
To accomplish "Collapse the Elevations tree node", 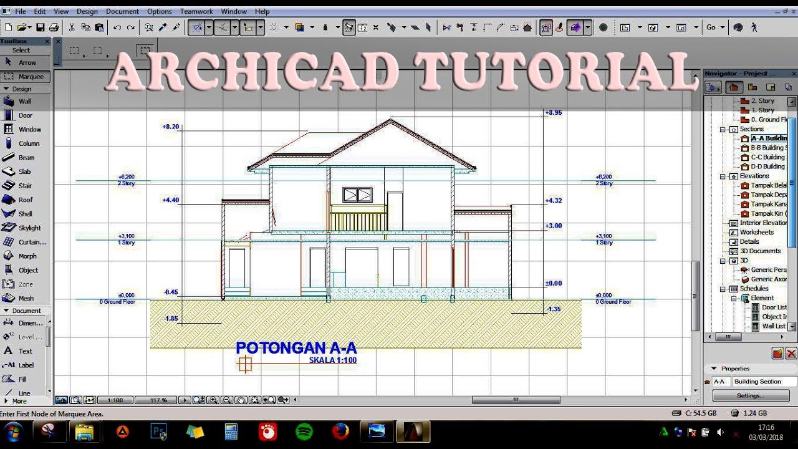I will (723, 176).
